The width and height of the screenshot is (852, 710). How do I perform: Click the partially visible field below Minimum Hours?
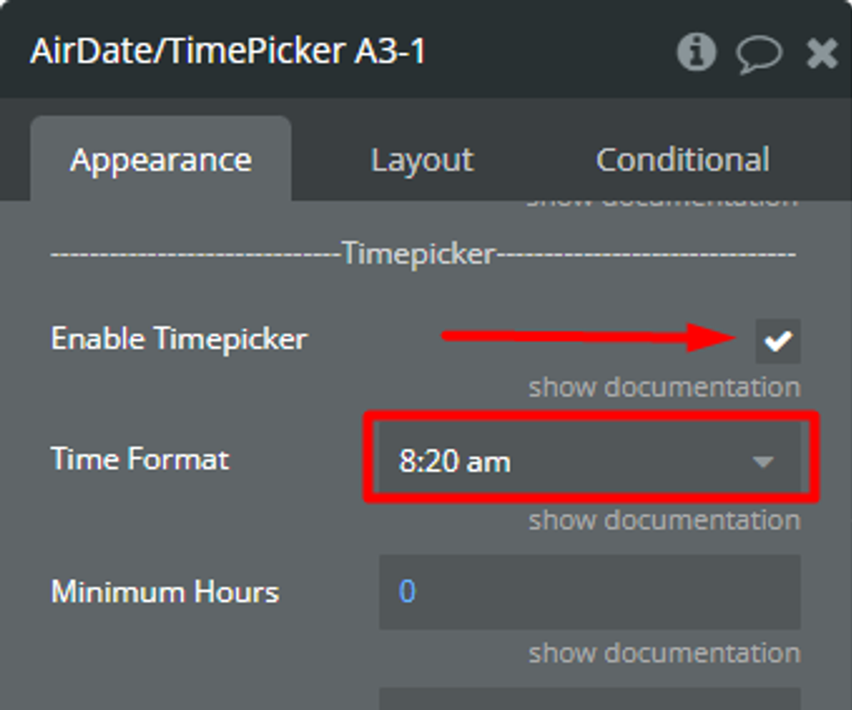point(589,698)
